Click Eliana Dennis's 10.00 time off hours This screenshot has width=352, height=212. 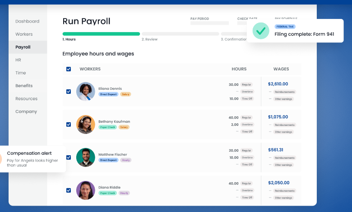click(234, 99)
